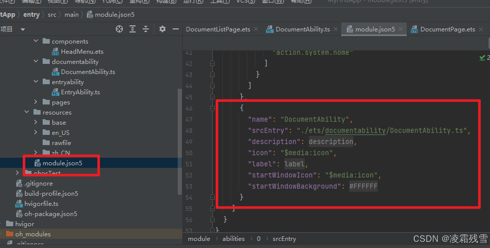490x248 pixels.
Task: Click the project tree vertical scrollbar
Action: click(x=179, y=142)
